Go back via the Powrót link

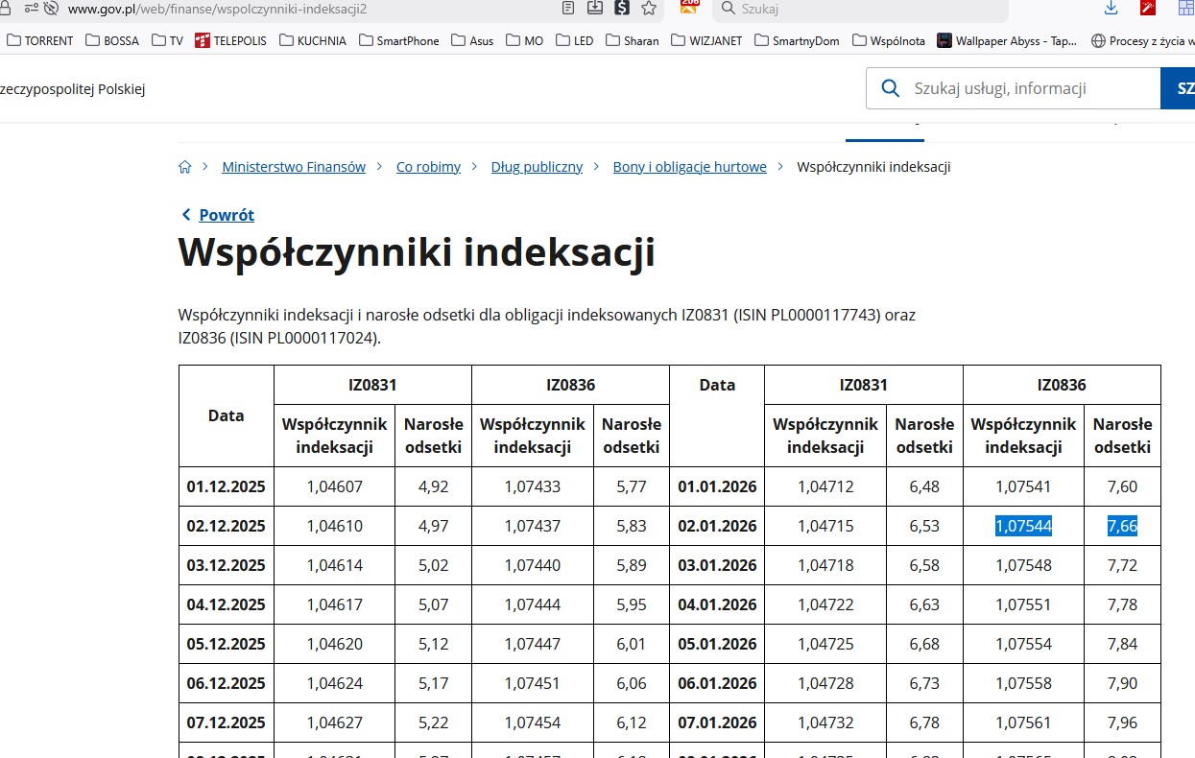(226, 215)
